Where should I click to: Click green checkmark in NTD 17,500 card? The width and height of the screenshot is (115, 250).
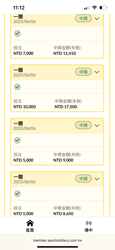coord(17,87)
